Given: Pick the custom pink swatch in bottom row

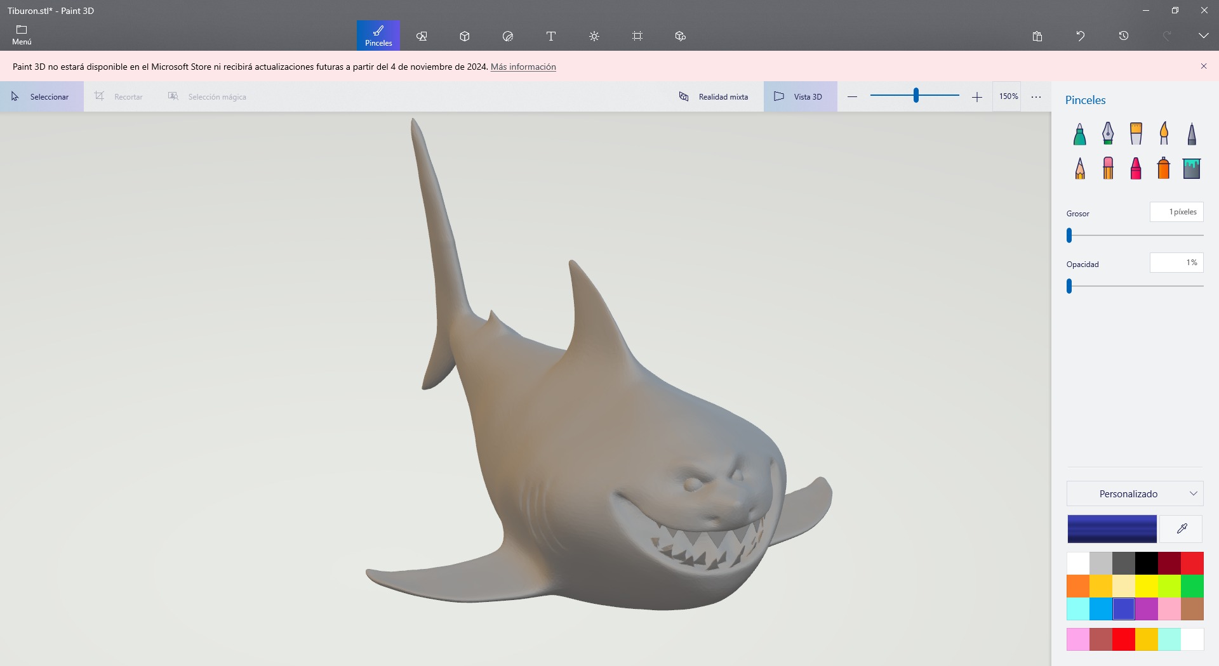Looking at the screenshot, I should tap(1078, 639).
